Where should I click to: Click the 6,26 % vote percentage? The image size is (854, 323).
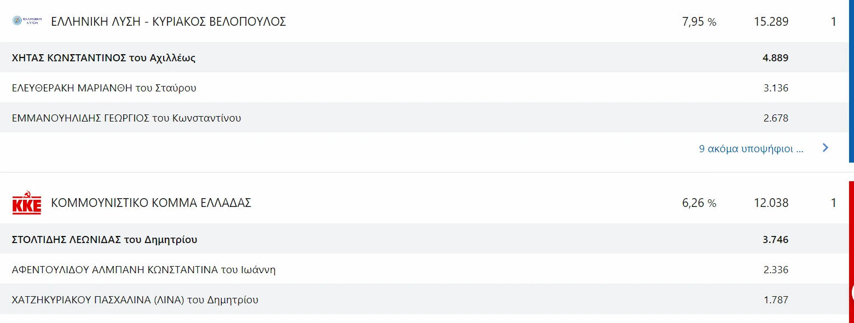[x=699, y=203]
